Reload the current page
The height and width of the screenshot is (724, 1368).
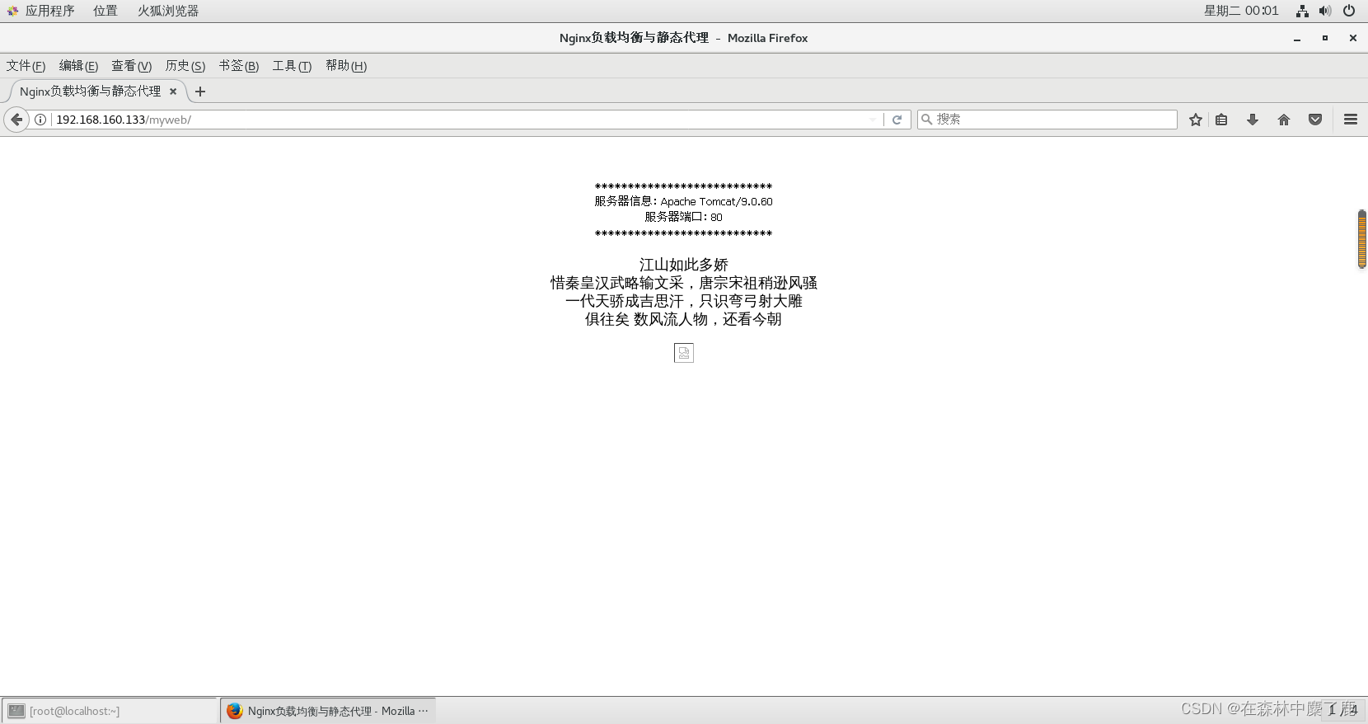(897, 120)
